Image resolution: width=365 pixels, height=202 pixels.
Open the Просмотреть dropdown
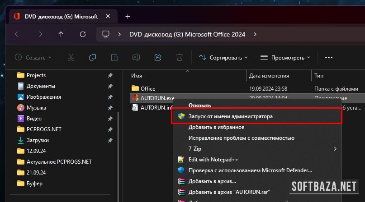pyautogui.click(x=285, y=58)
